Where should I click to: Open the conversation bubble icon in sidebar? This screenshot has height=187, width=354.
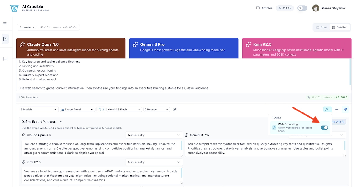(x=5, y=59)
